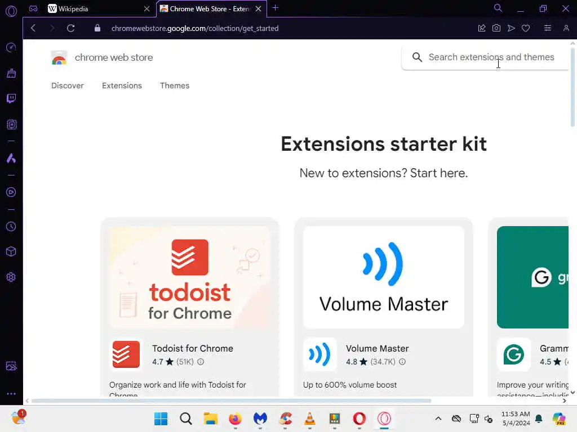Click the chrome web store title link
The image size is (577, 432).
coord(114,58)
